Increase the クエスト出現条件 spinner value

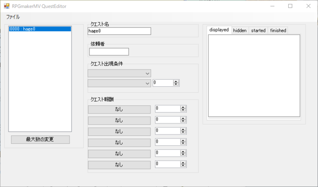click(x=176, y=81)
